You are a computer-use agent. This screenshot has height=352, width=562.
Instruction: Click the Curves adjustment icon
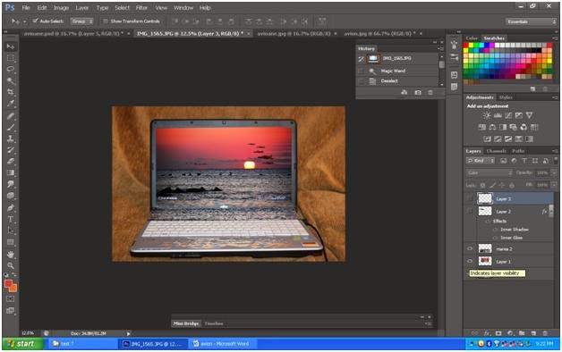tap(508, 115)
